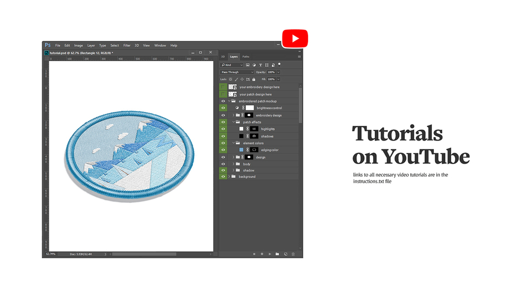Hide embroidery design group

click(x=223, y=115)
